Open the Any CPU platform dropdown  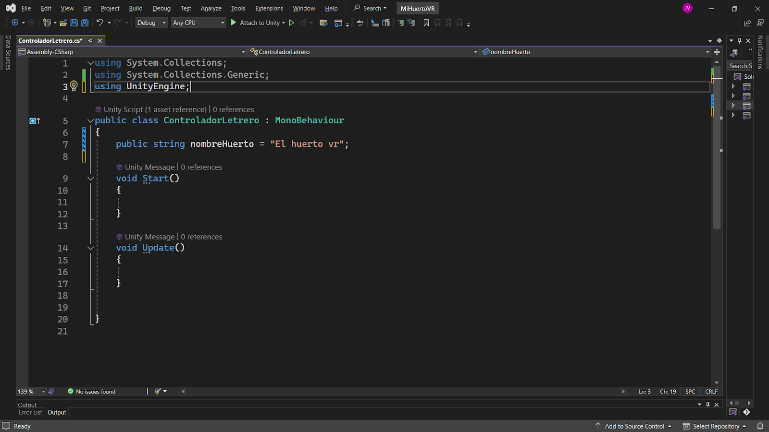pyautogui.click(x=198, y=23)
